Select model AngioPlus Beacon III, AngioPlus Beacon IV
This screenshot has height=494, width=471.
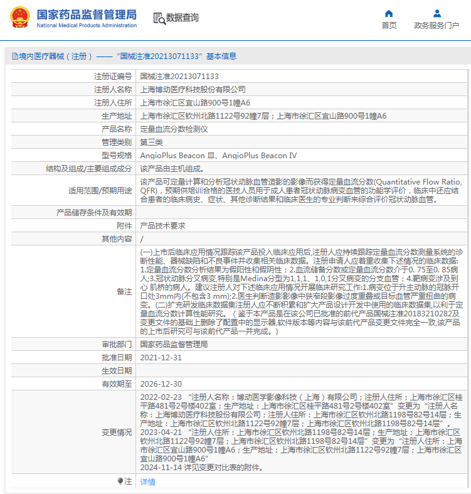(x=218, y=156)
